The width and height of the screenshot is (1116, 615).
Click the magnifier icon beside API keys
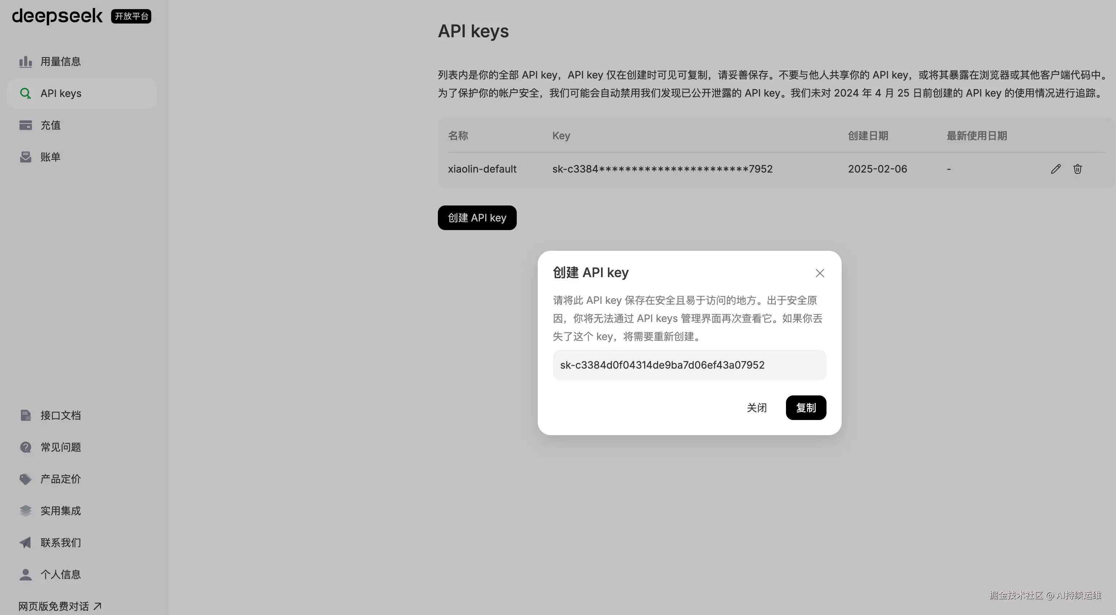(x=26, y=93)
